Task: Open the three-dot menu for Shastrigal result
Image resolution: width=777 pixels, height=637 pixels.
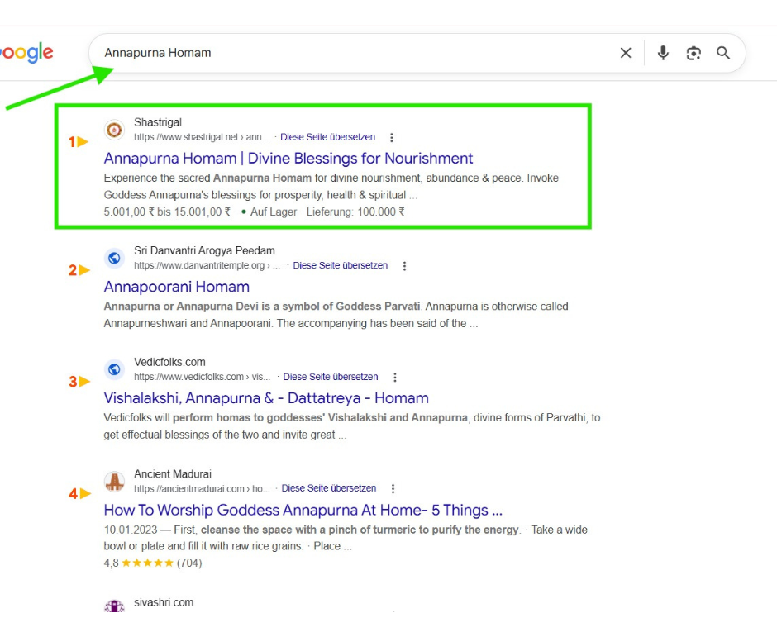Action: 392,138
